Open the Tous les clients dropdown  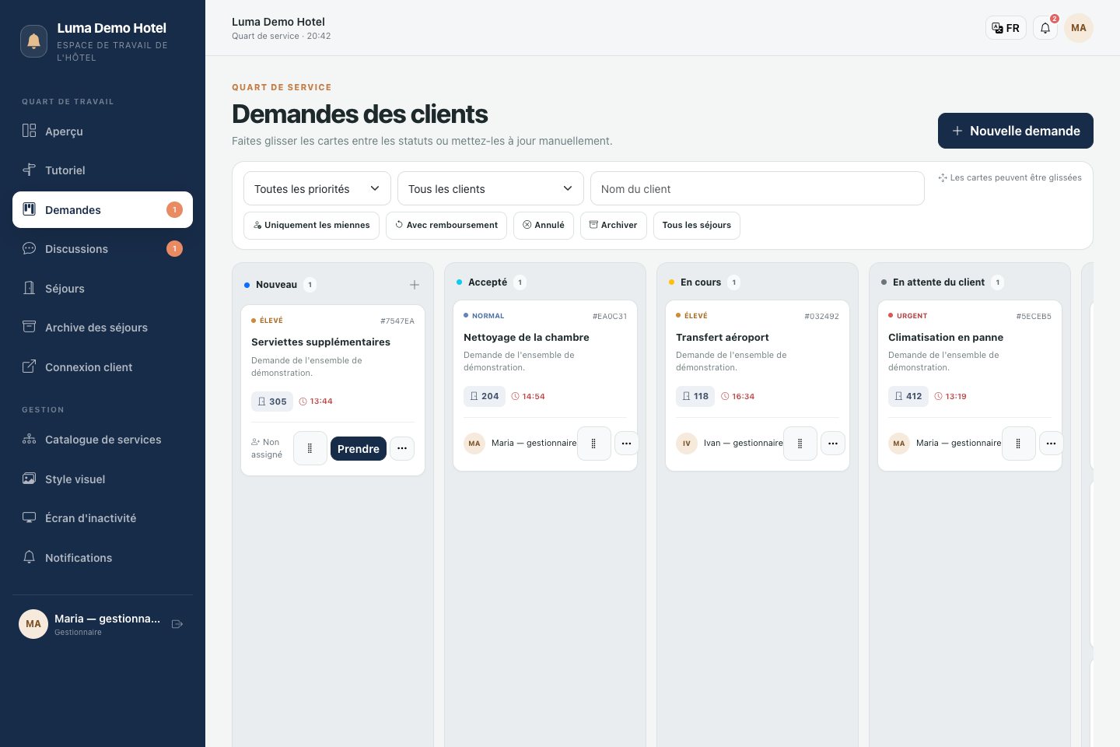coord(491,188)
